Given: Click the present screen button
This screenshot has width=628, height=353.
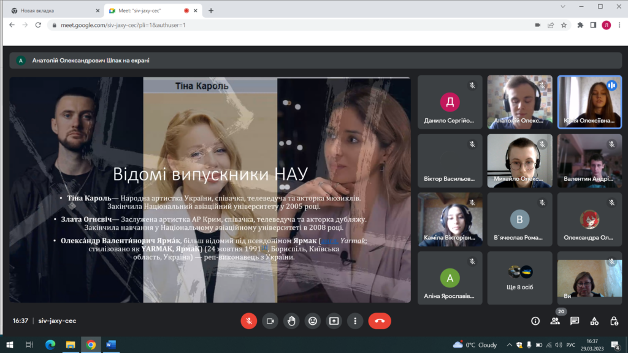Looking at the screenshot, I should click(334, 321).
